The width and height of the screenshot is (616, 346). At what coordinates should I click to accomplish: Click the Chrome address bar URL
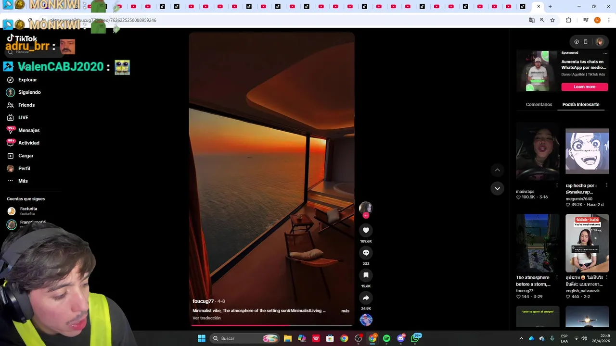[x=103, y=20]
